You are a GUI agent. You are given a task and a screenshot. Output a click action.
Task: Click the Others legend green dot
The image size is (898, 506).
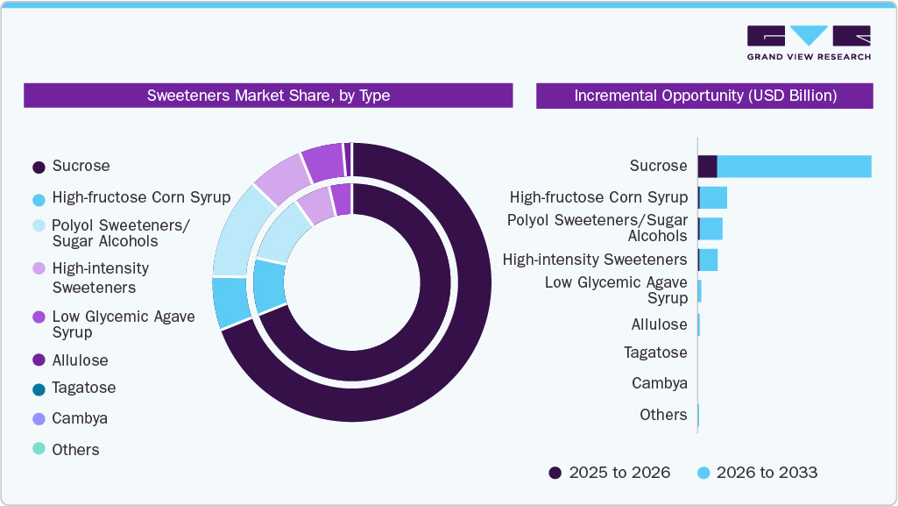point(38,449)
